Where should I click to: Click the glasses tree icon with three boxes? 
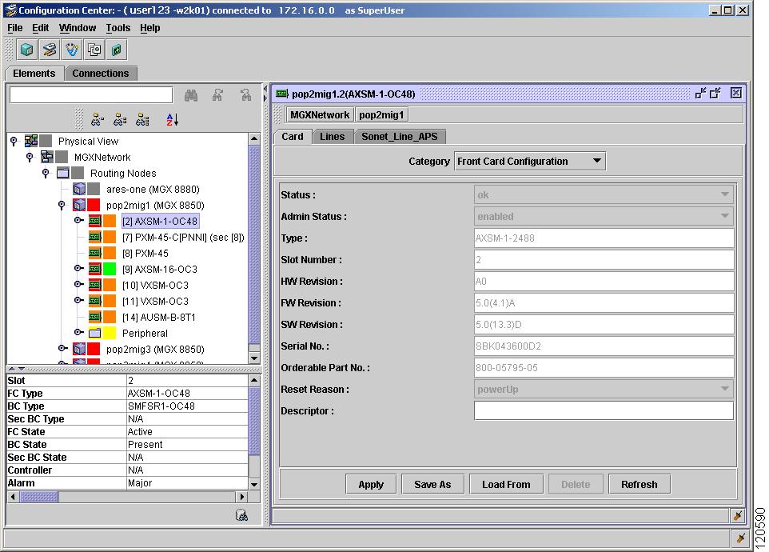coord(142,119)
